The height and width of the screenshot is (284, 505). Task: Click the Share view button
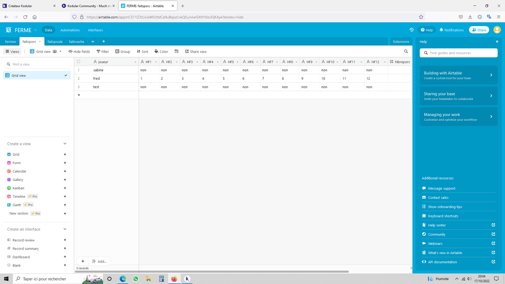coord(196,51)
